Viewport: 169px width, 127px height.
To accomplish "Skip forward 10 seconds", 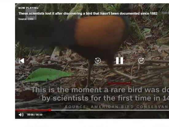I will click(141, 61).
